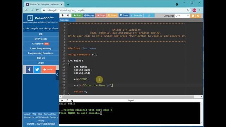
Task: Open the Blog link in the footer
Action: (x=40, y=114)
